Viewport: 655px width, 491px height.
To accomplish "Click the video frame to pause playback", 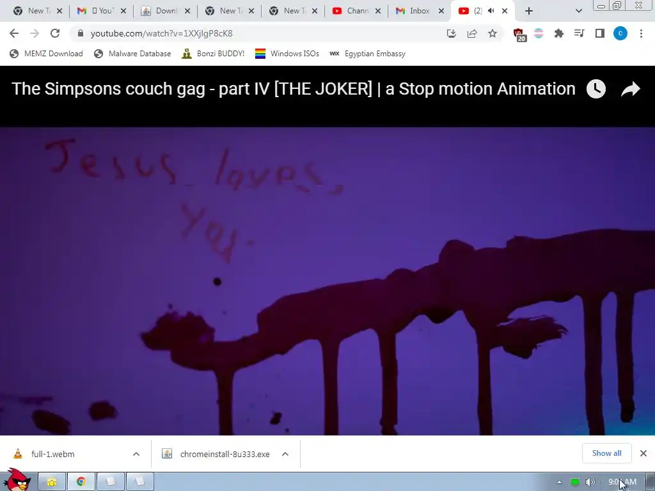I will point(327,281).
